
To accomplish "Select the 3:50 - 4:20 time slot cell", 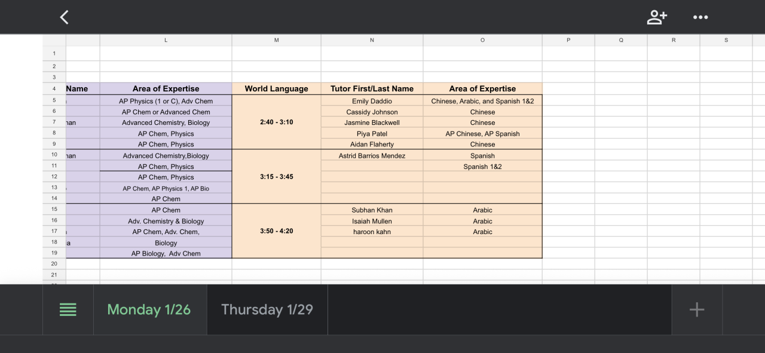I will pos(276,231).
